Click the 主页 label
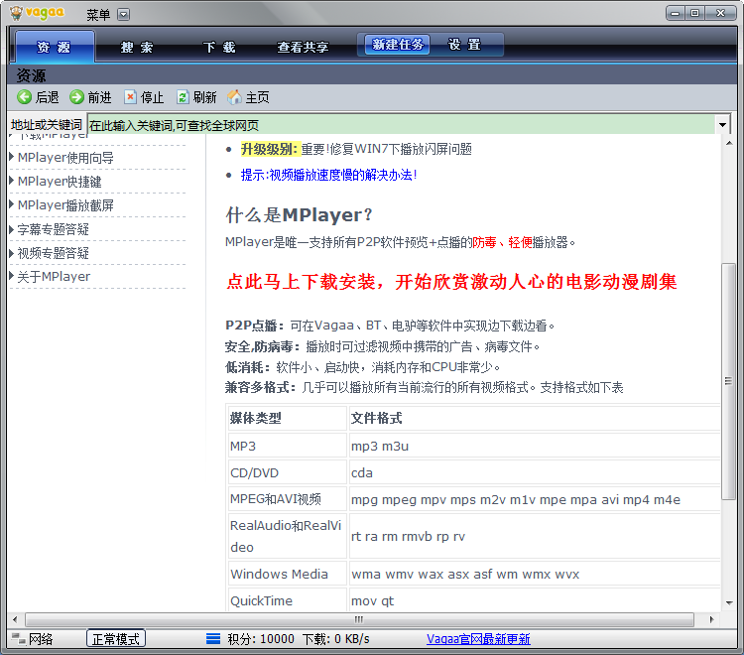This screenshot has height=655, width=744. (x=257, y=97)
